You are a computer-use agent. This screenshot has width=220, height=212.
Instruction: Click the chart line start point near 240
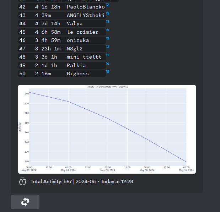29,92
